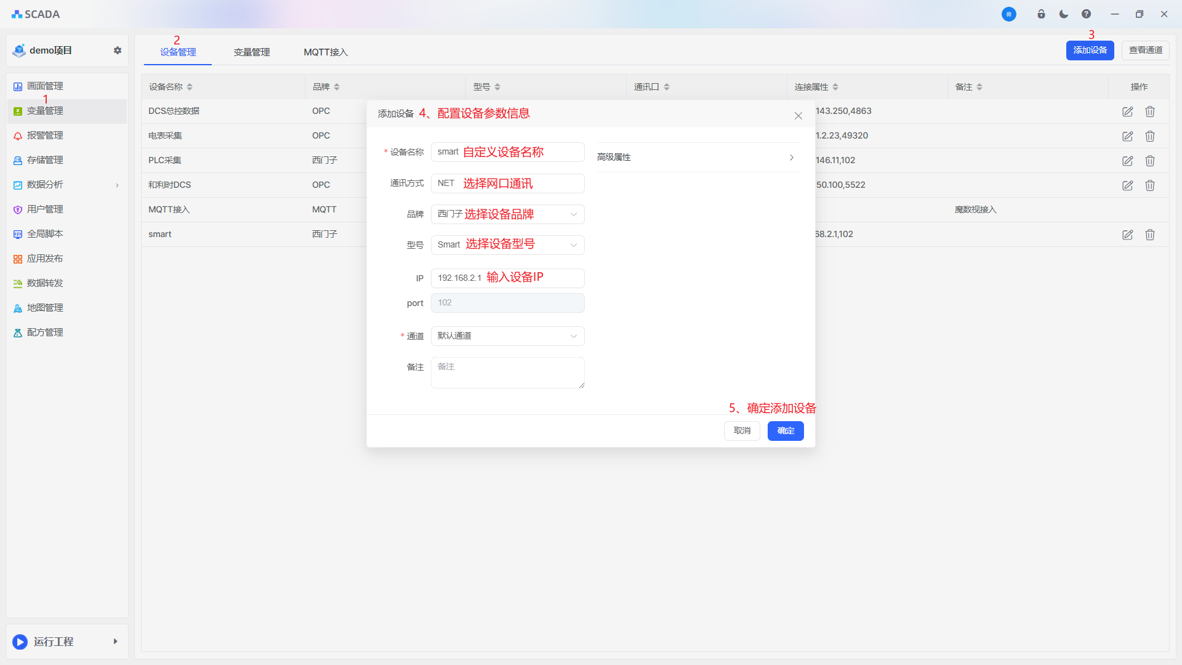Viewport: 1182px width, 665px height.
Task: Click the lock screen icon
Action: [x=1041, y=14]
